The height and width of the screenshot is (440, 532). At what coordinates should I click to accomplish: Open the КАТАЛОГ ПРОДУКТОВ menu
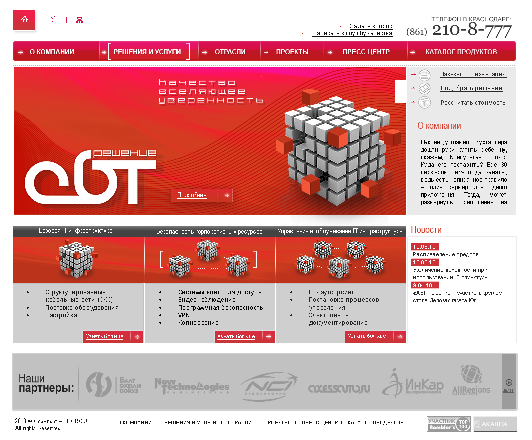click(x=459, y=51)
